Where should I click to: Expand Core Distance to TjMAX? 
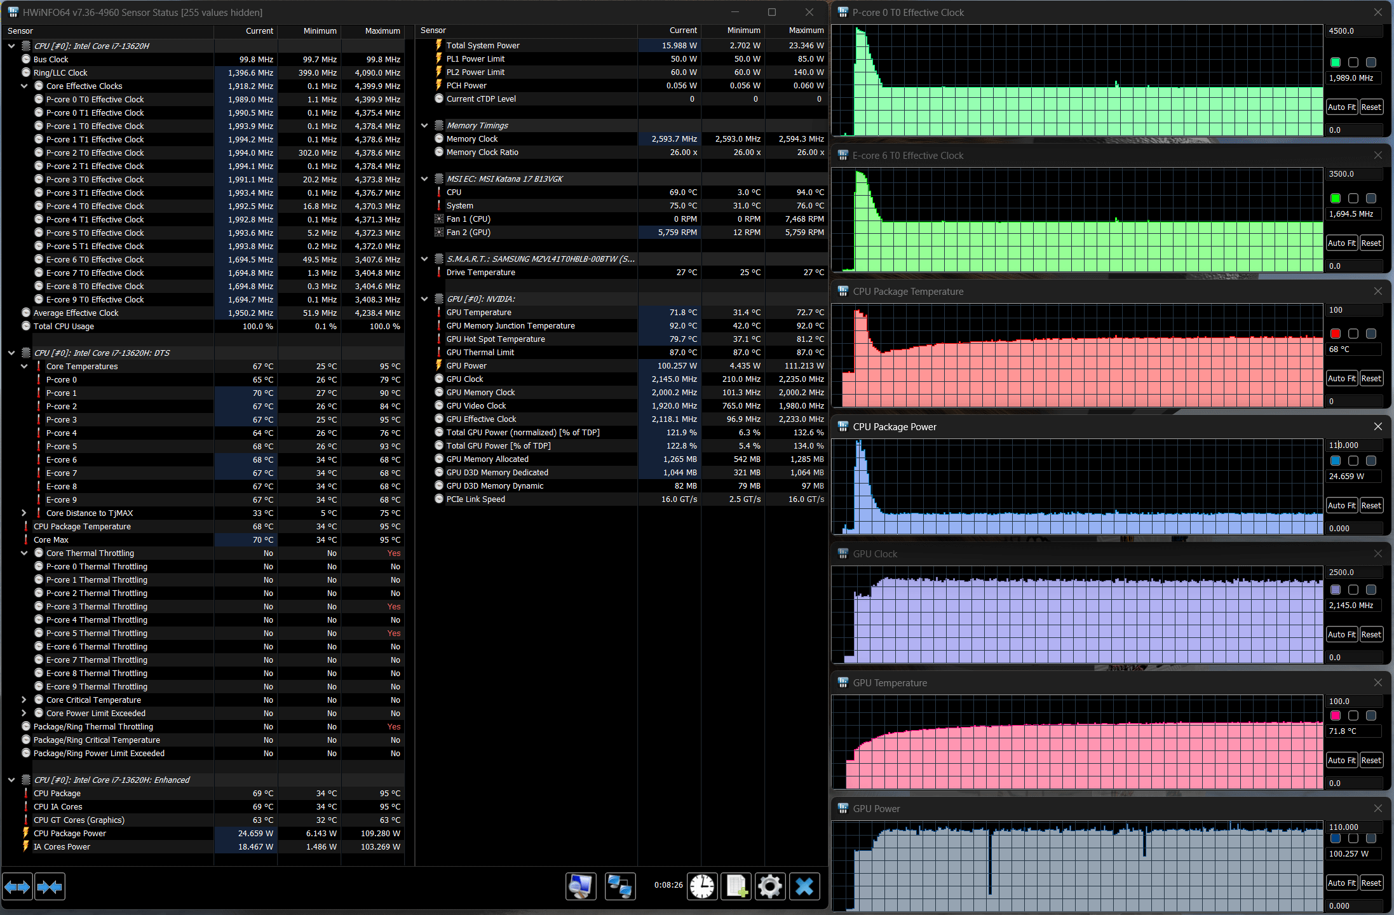[24, 513]
